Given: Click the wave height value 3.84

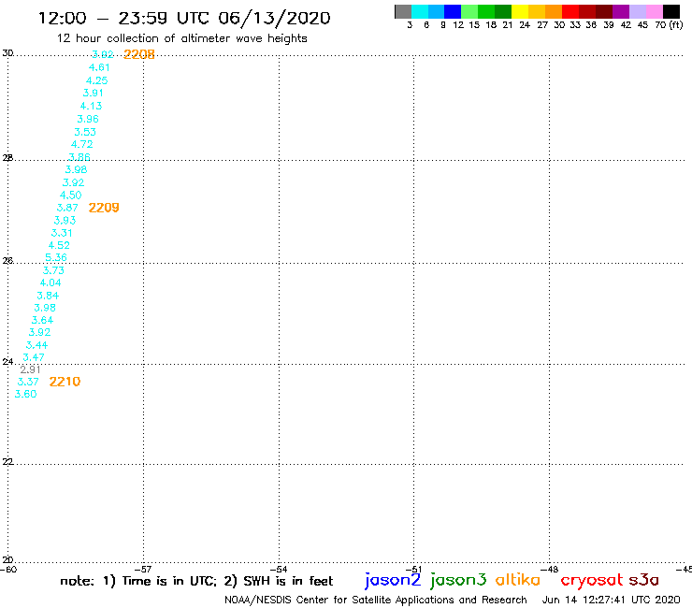Looking at the screenshot, I should [48, 296].
